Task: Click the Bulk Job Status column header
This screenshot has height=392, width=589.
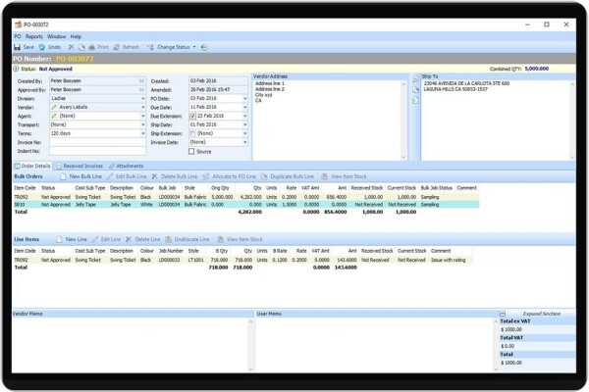Action: pyautogui.click(x=437, y=188)
